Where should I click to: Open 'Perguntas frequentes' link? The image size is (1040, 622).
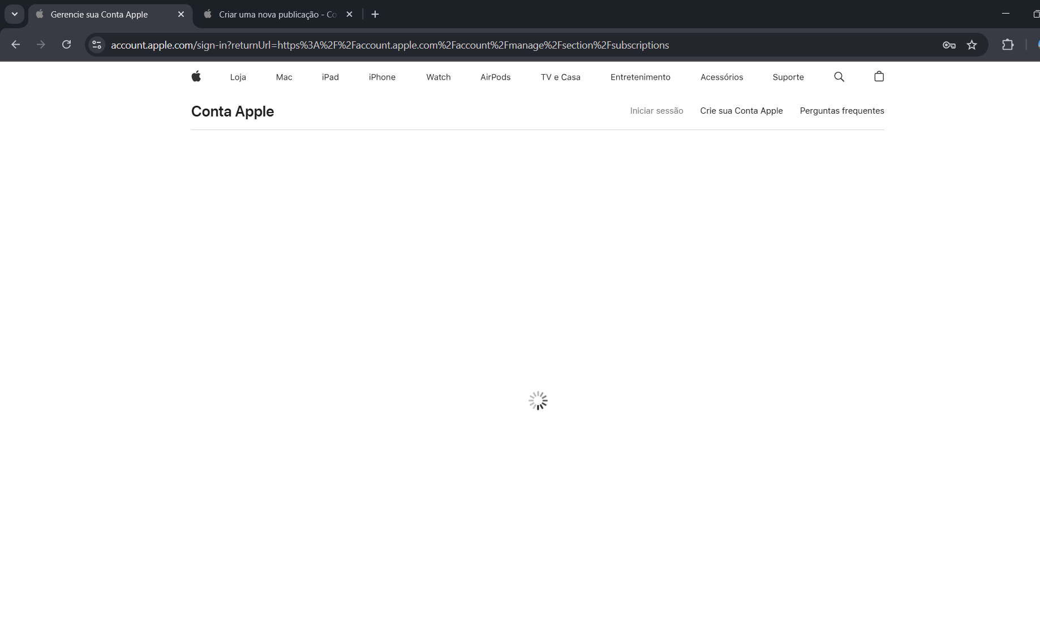click(841, 111)
